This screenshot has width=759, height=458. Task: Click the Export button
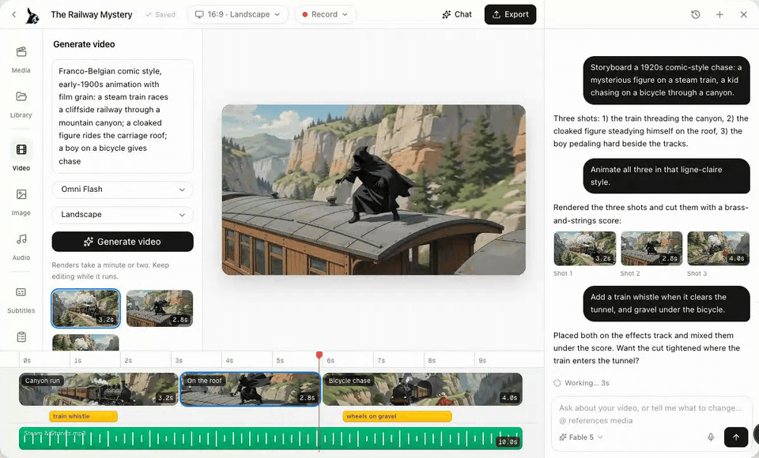point(510,14)
